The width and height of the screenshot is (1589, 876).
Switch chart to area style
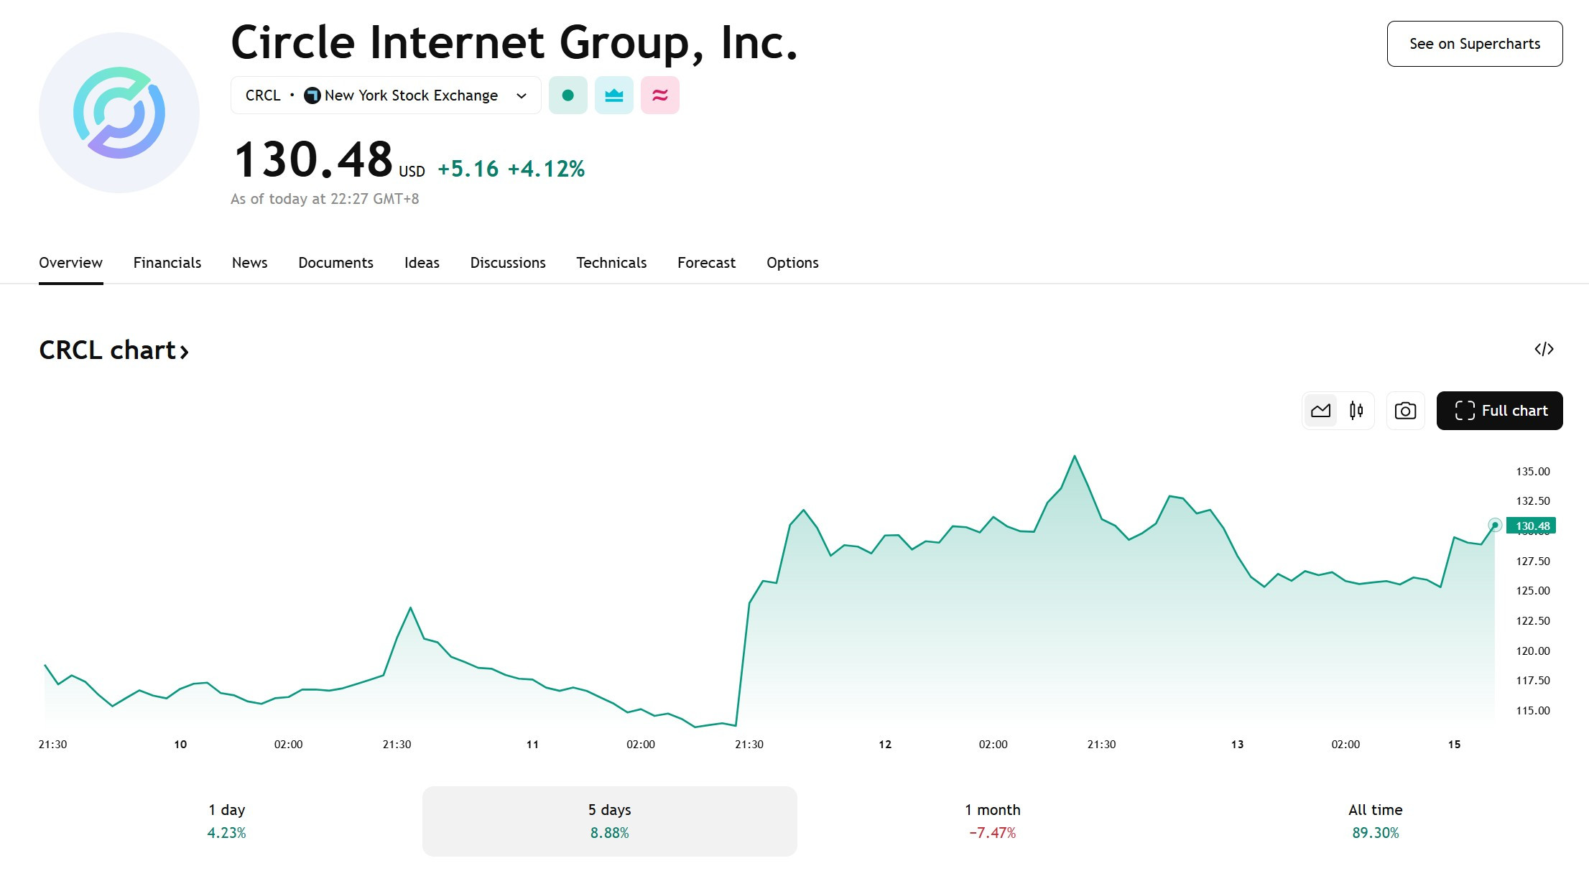1320,411
